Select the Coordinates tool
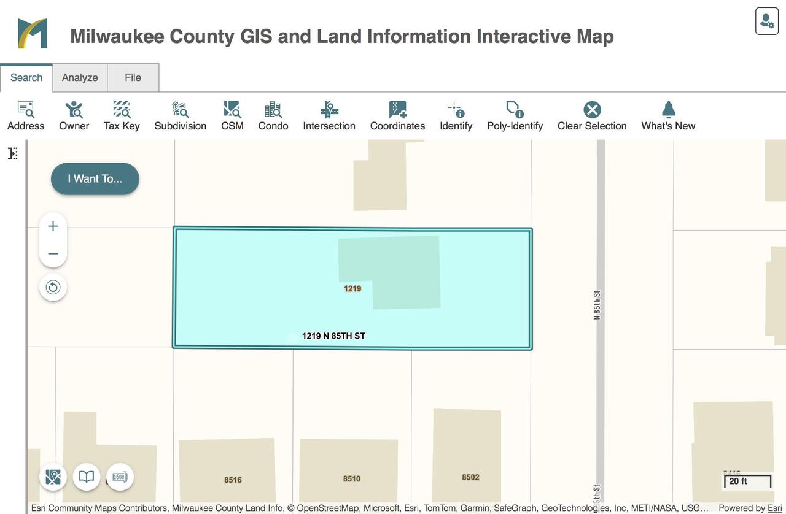Image resolution: width=786 pixels, height=514 pixels. coord(397,116)
